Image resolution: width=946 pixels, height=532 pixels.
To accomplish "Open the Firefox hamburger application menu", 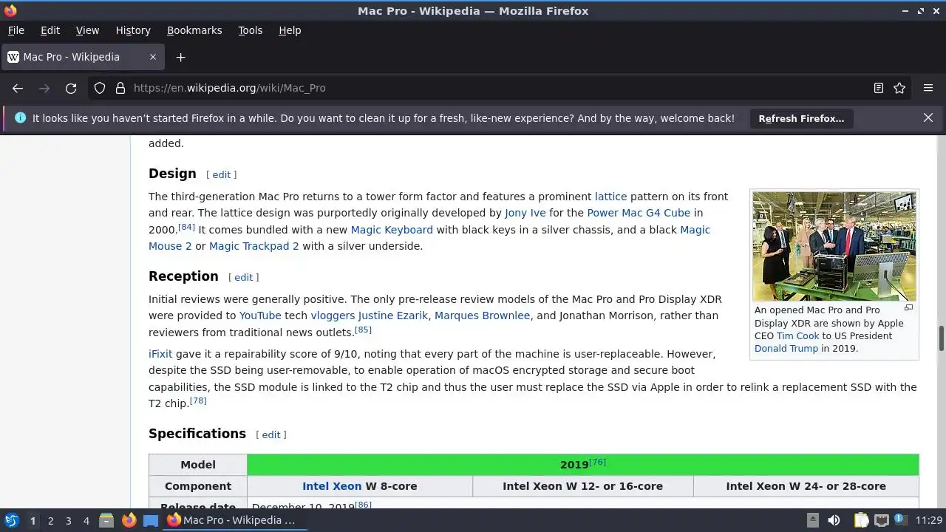I will (928, 88).
